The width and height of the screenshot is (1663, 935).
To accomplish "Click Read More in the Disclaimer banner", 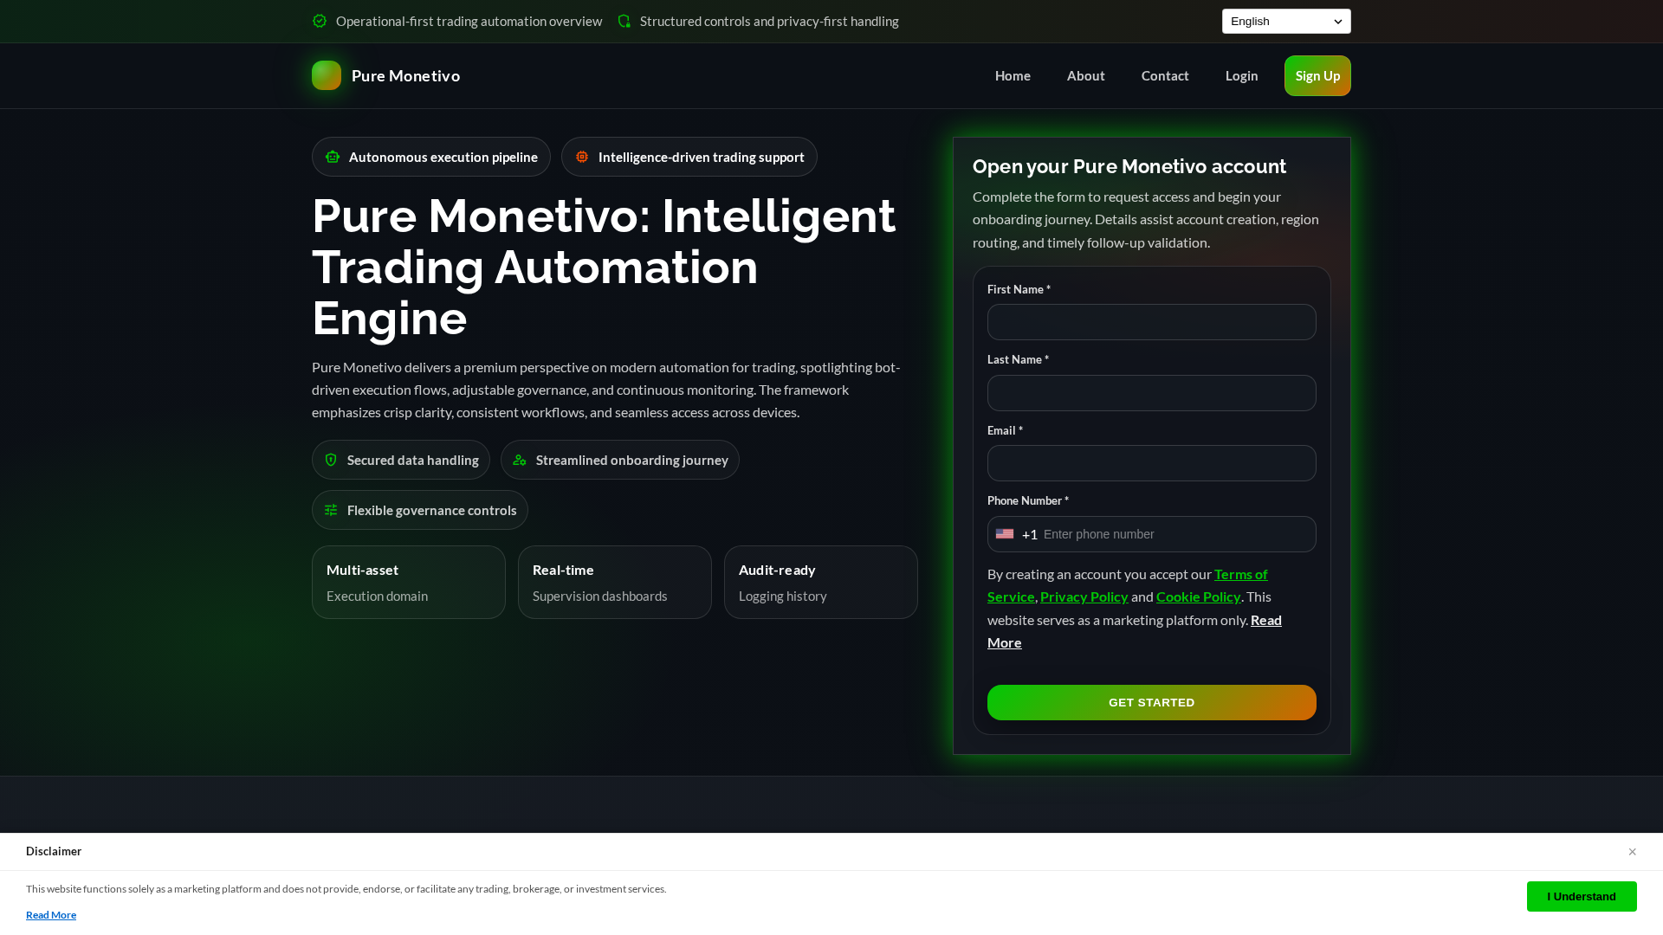I will click(51, 915).
